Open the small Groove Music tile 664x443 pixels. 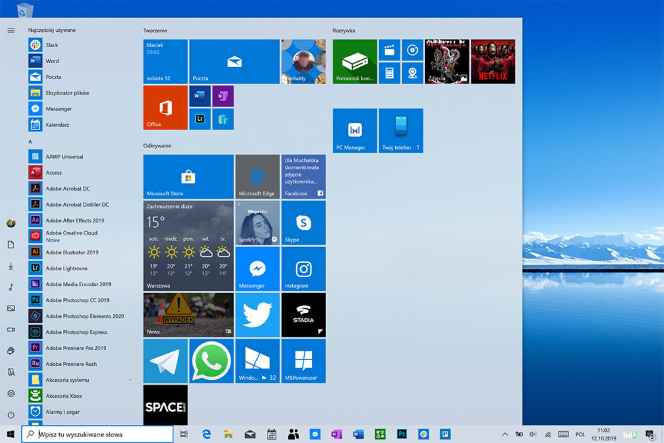(x=412, y=50)
